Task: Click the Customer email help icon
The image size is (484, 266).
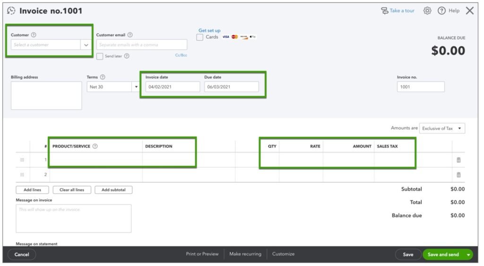Action: point(130,35)
